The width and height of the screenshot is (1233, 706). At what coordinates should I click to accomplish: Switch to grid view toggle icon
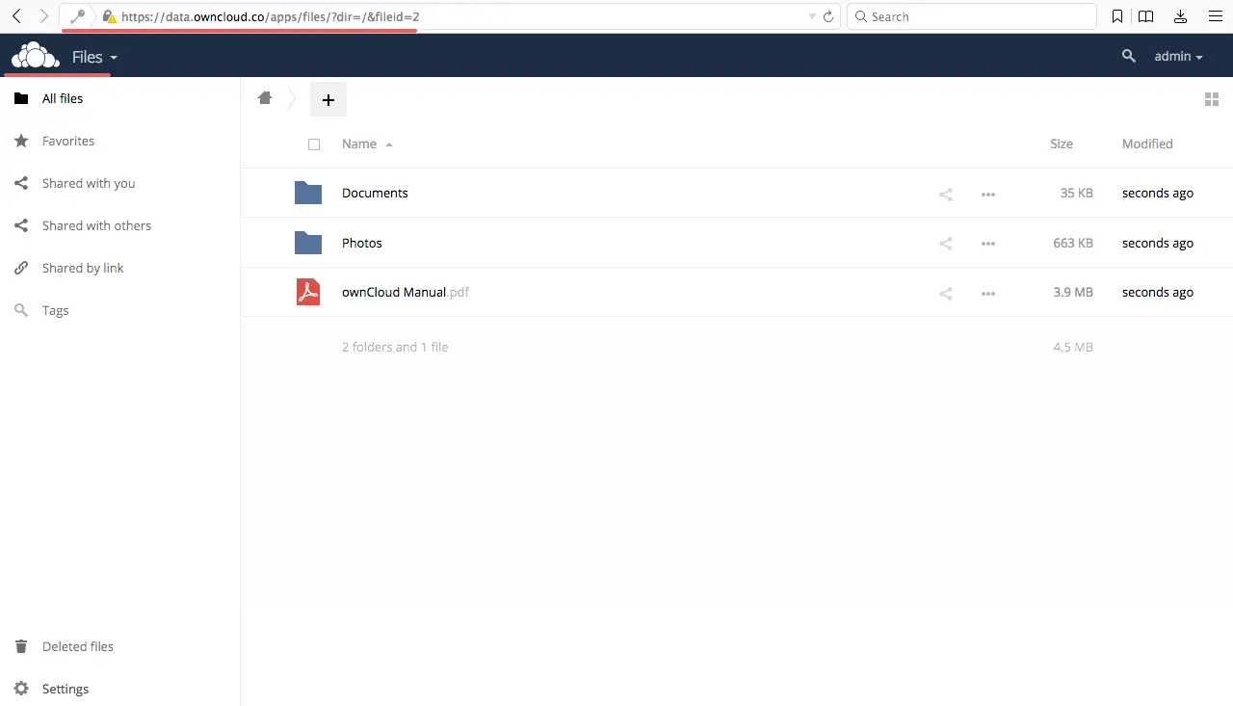tap(1212, 99)
